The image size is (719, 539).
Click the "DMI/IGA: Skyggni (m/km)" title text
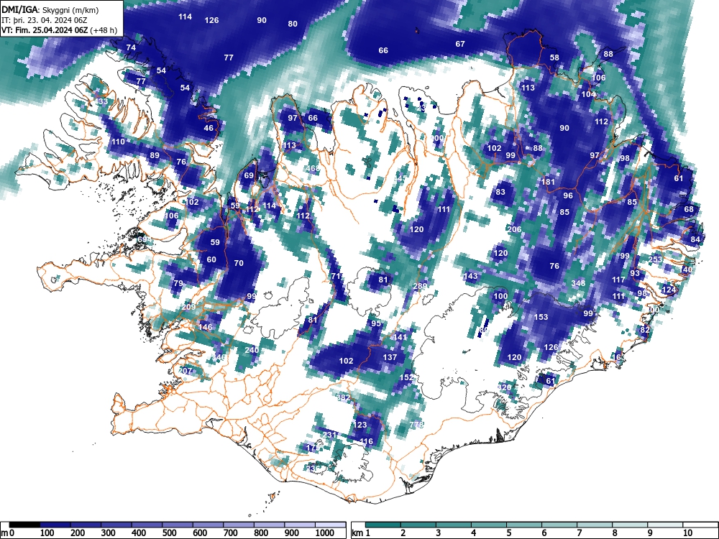(x=50, y=9)
